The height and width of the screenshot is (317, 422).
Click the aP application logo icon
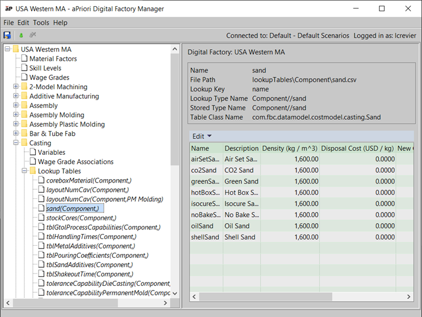[8, 8]
